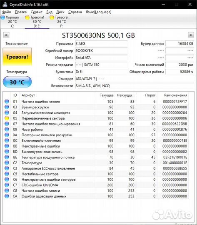Click the drive title ST3500630NS 500,1 GB
The height and width of the screenshot is (225, 197).
98,35
